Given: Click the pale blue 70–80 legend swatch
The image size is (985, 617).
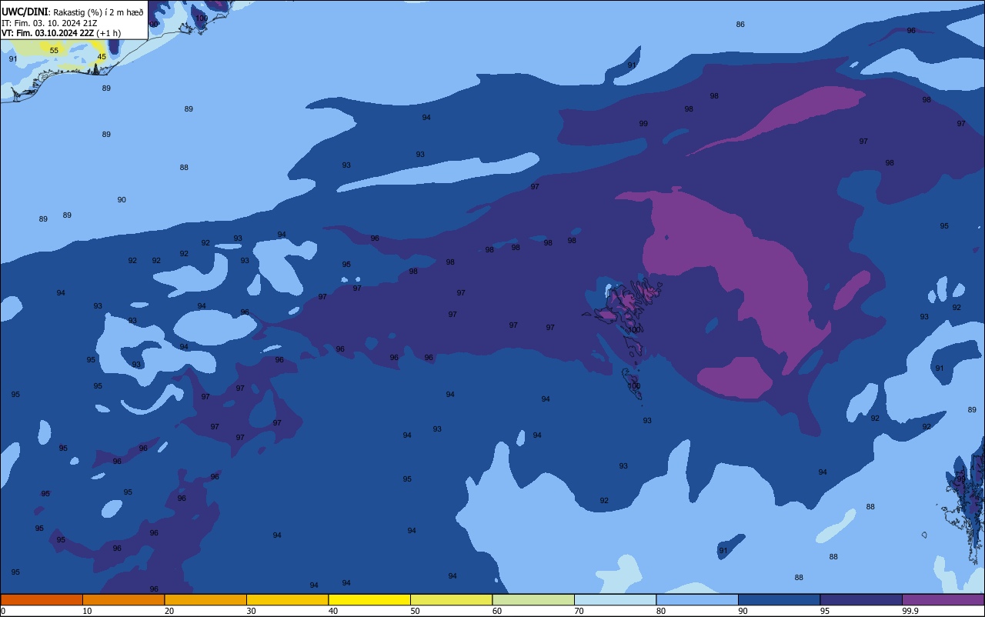Looking at the screenshot, I should (x=615, y=599).
